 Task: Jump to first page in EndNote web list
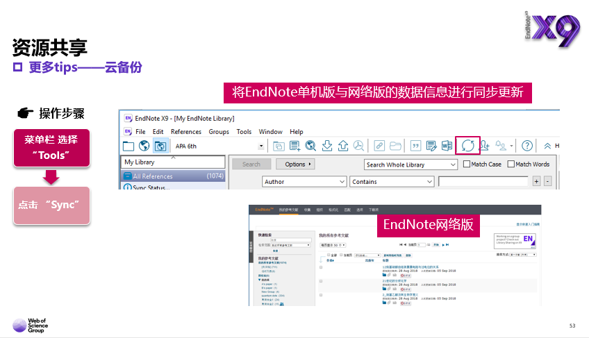(401, 245)
